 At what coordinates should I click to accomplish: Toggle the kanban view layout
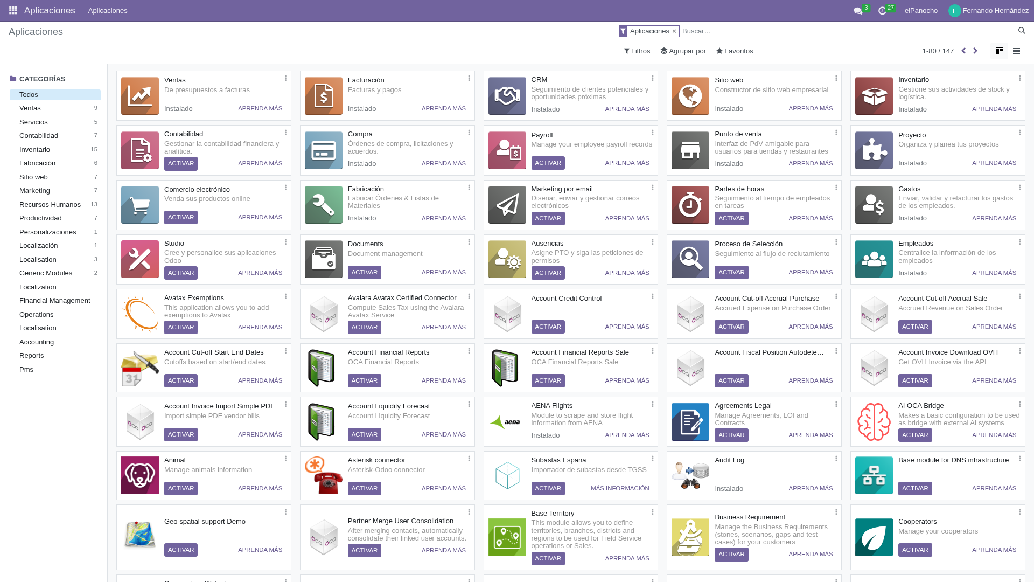(x=999, y=51)
